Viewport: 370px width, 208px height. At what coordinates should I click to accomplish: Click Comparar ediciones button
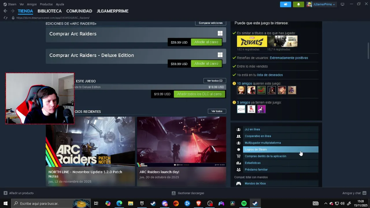click(211, 23)
